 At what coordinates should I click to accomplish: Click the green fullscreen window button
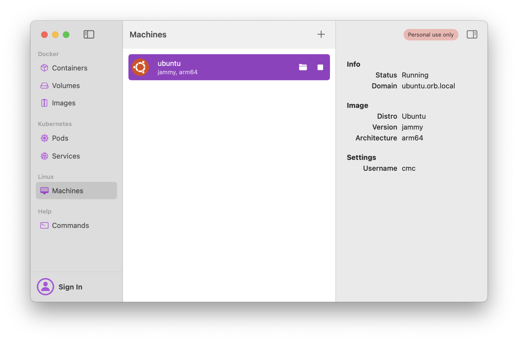coord(66,35)
